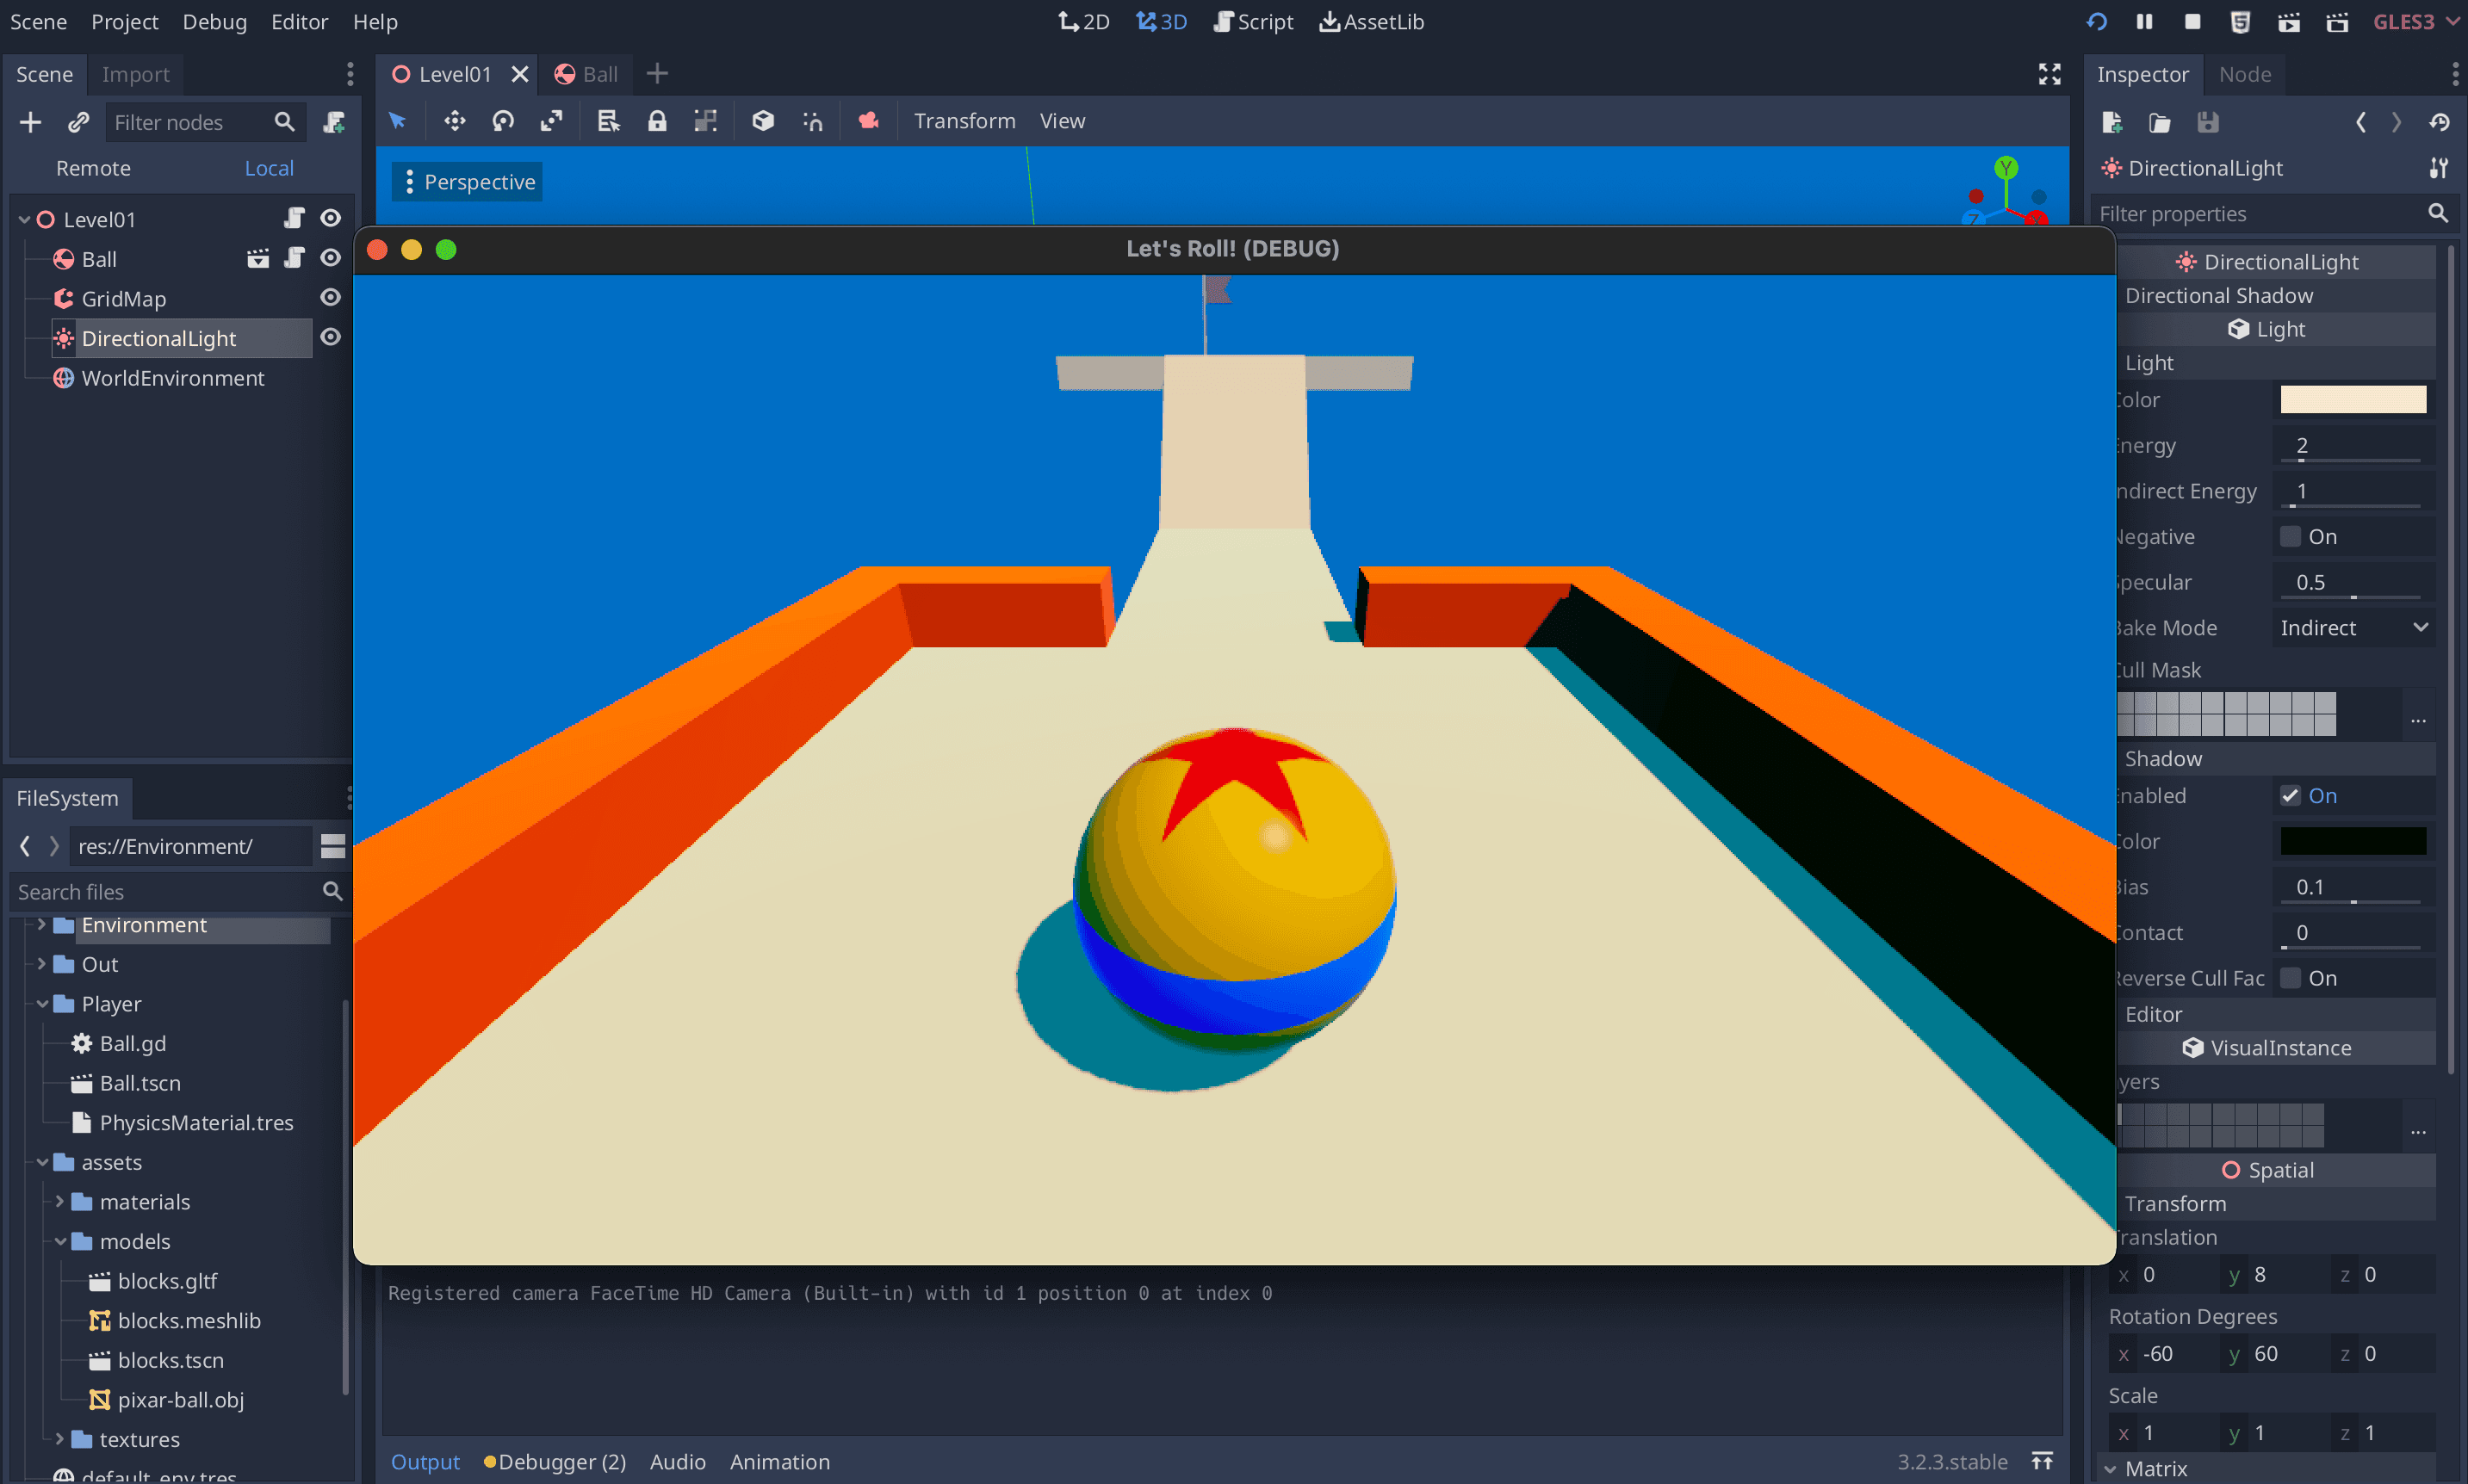Open the Audio bottom panel
Image resolution: width=2468 pixels, height=1484 pixels.
click(x=677, y=1462)
